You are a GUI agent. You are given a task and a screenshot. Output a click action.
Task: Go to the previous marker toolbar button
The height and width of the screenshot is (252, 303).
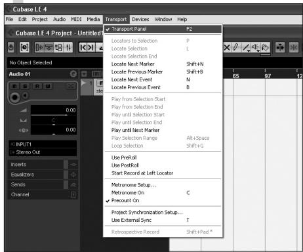[83, 47]
